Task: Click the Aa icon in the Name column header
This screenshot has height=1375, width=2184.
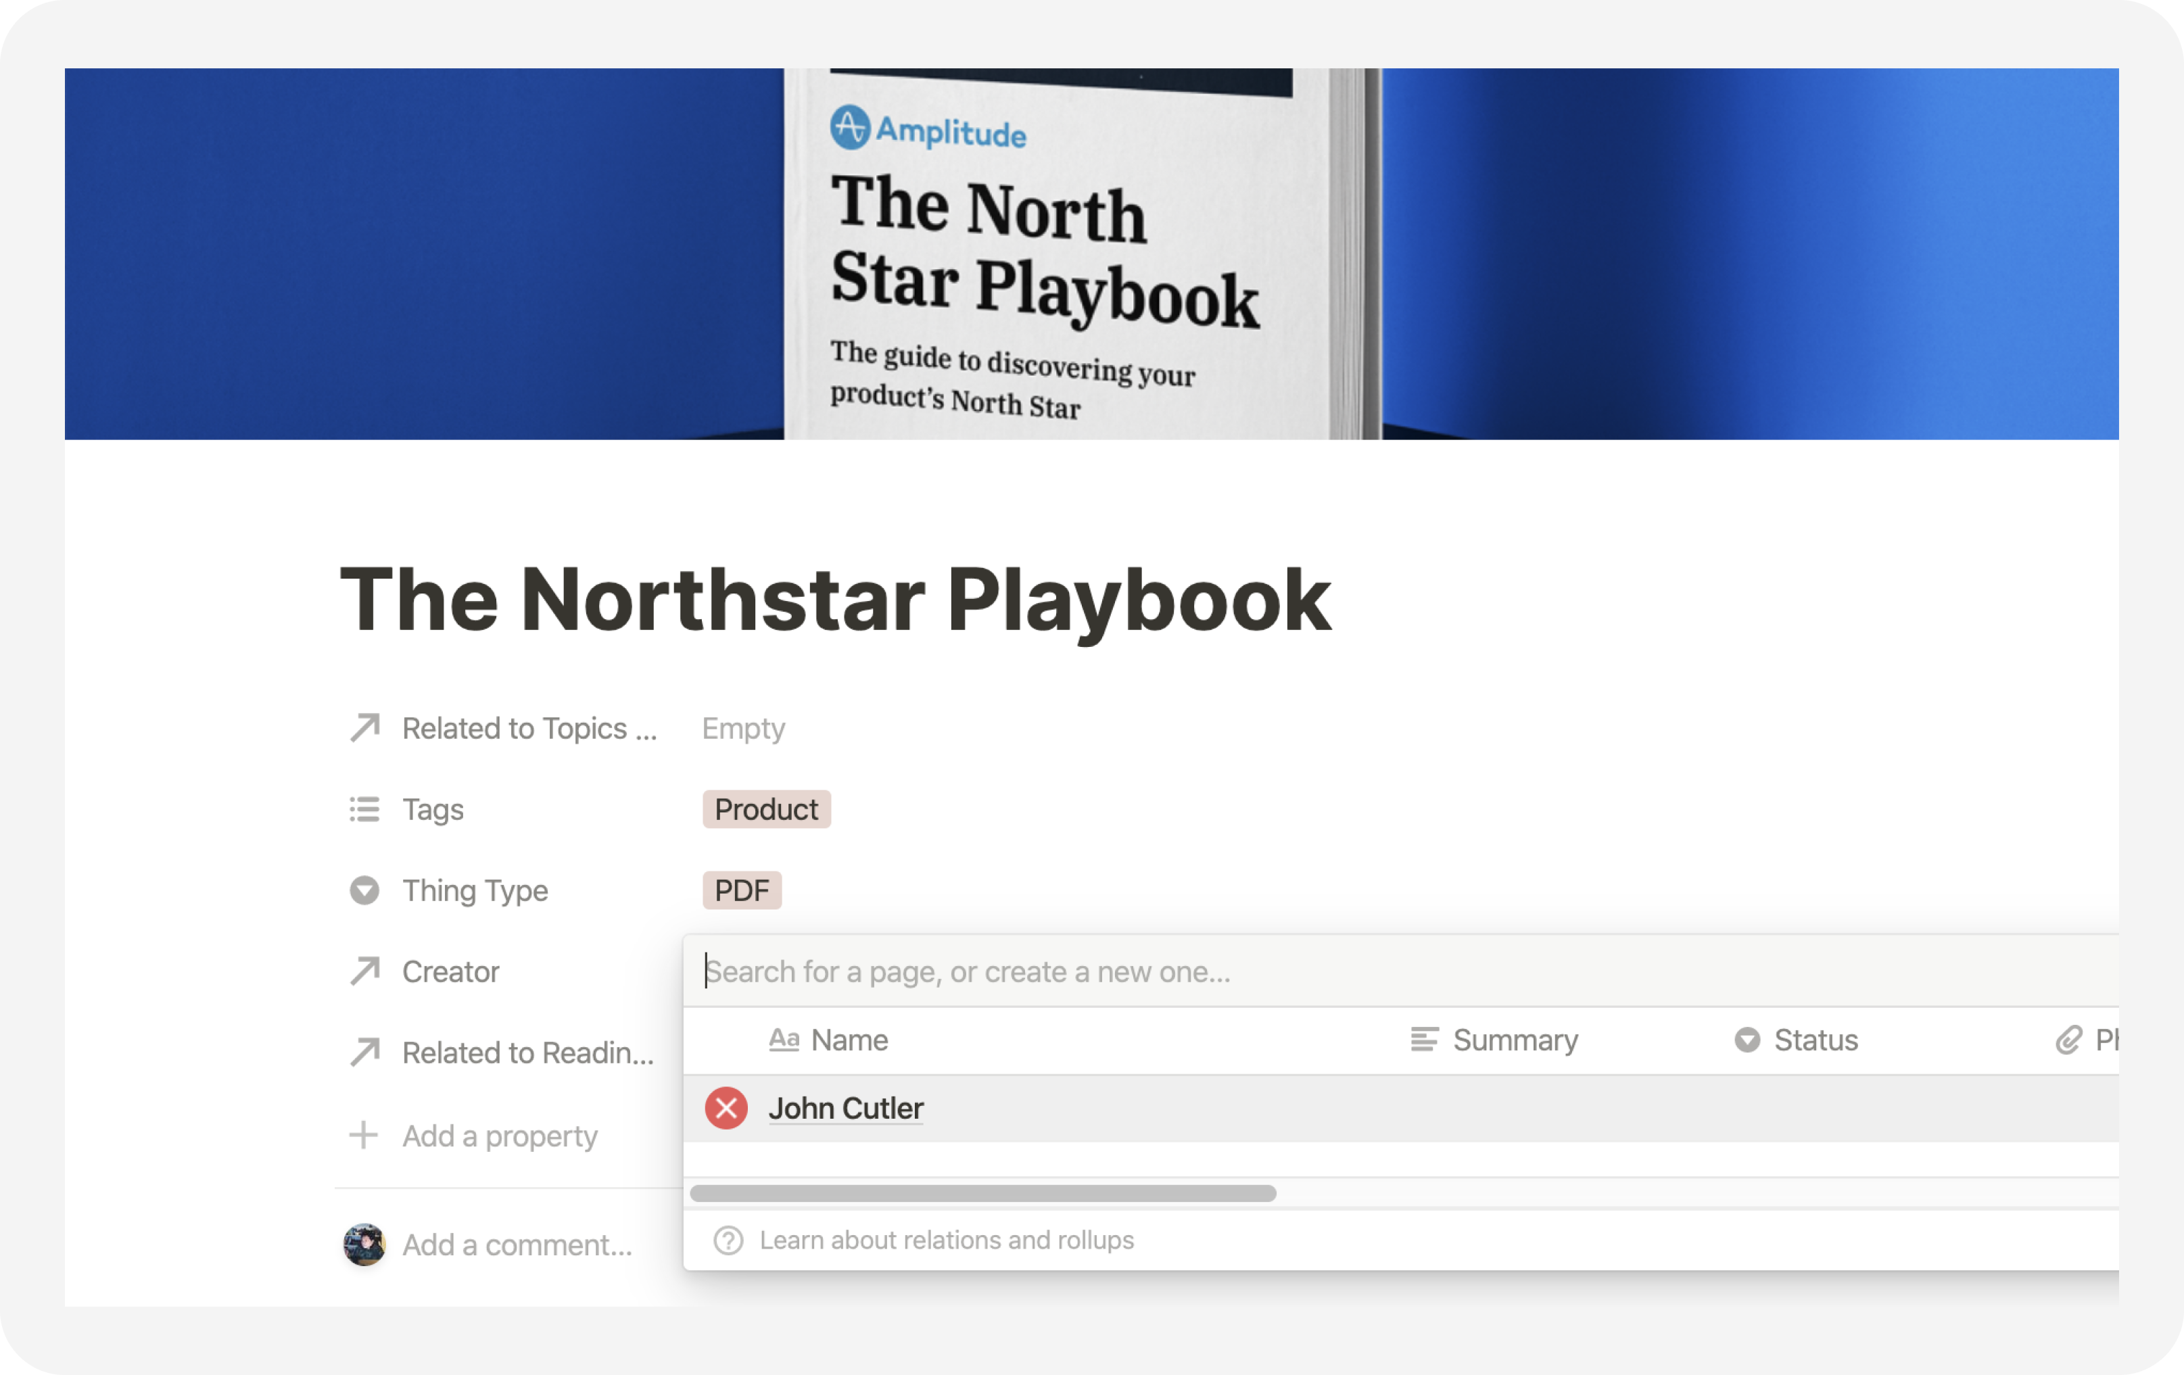Action: point(784,1040)
